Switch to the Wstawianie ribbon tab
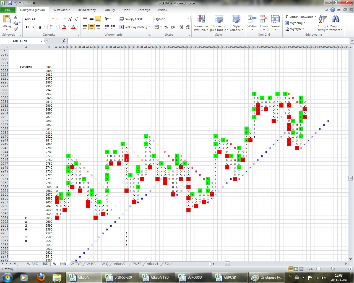 62,10
